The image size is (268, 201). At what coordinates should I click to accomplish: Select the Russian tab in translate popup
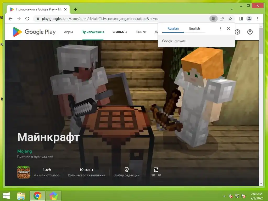(173, 29)
